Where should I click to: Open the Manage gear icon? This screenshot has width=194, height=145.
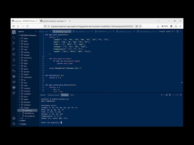(x=14, y=124)
